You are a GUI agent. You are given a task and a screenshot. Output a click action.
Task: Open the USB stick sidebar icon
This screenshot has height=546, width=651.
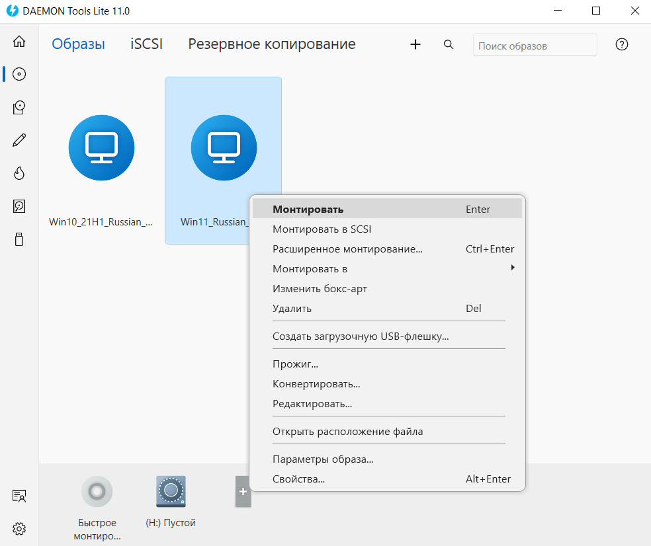click(19, 239)
